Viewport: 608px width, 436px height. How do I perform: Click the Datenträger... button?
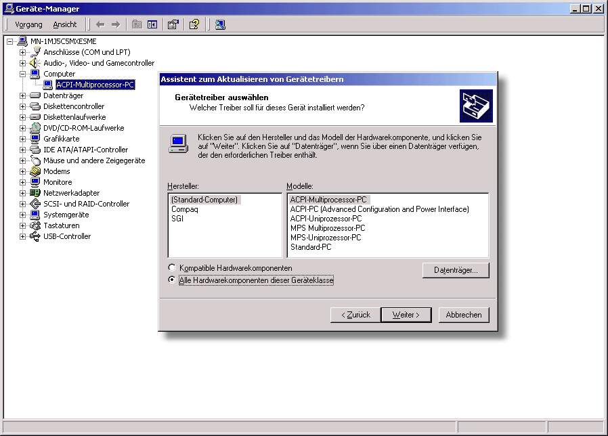tap(455, 270)
